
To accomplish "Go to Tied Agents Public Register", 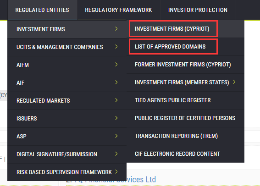I will point(173,100).
